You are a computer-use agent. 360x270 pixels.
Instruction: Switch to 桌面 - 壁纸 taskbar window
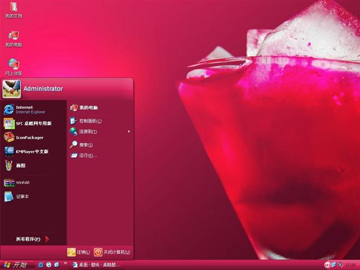click(96, 265)
